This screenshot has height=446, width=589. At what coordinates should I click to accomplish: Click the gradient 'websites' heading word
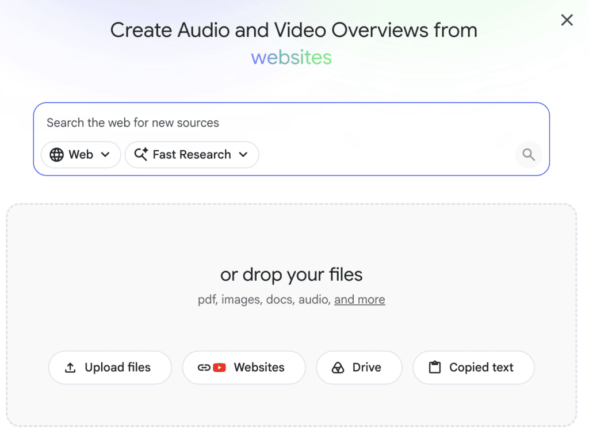click(x=292, y=58)
